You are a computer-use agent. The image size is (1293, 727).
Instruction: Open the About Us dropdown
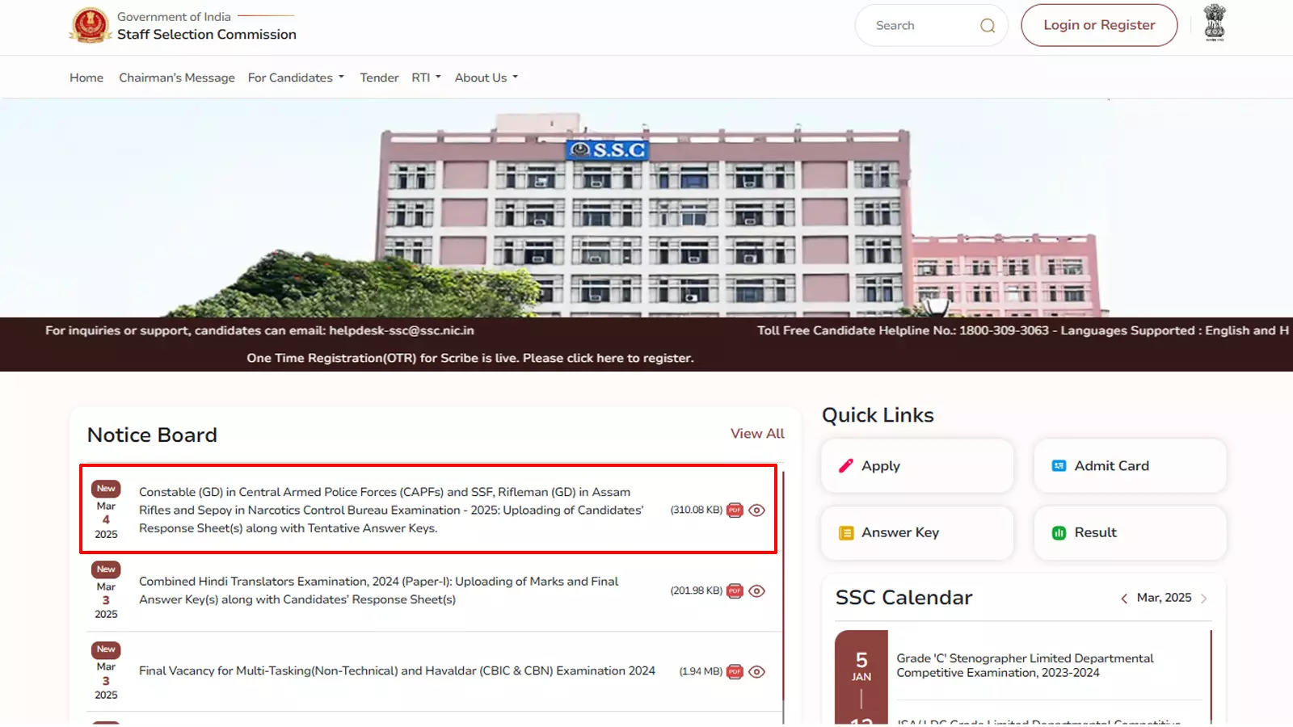pyautogui.click(x=485, y=77)
